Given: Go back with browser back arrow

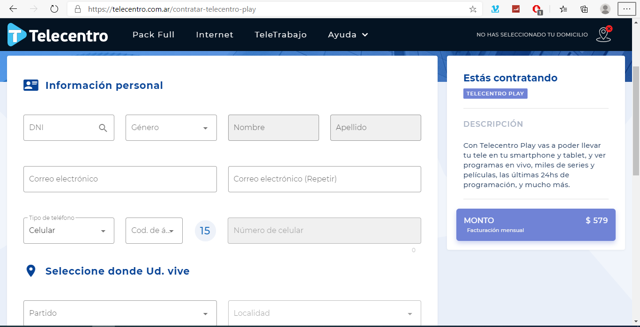Looking at the screenshot, I should coord(13,9).
